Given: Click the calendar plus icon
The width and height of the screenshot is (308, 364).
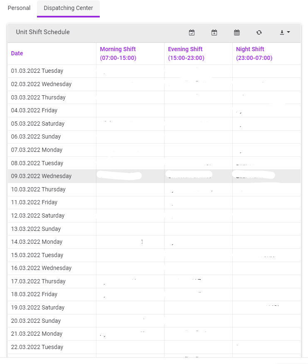Looking at the screenshot, I should click(x=214, y=32).
